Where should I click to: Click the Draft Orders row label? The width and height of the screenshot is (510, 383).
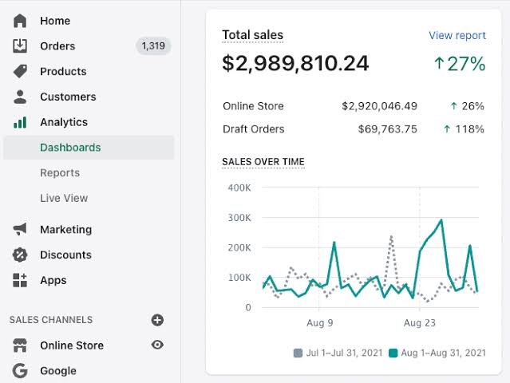(x=253, y=129)
